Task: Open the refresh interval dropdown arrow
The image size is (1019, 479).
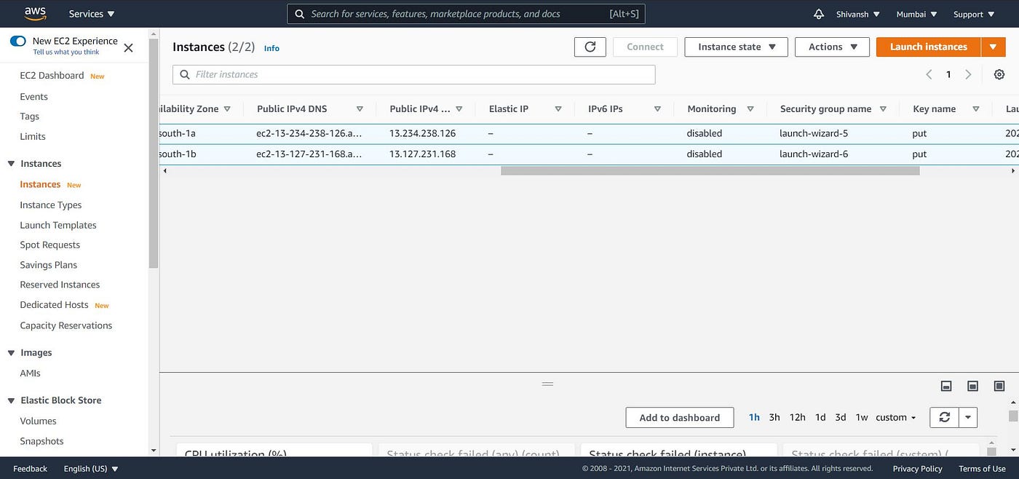Action: click(x=968, y=417)
